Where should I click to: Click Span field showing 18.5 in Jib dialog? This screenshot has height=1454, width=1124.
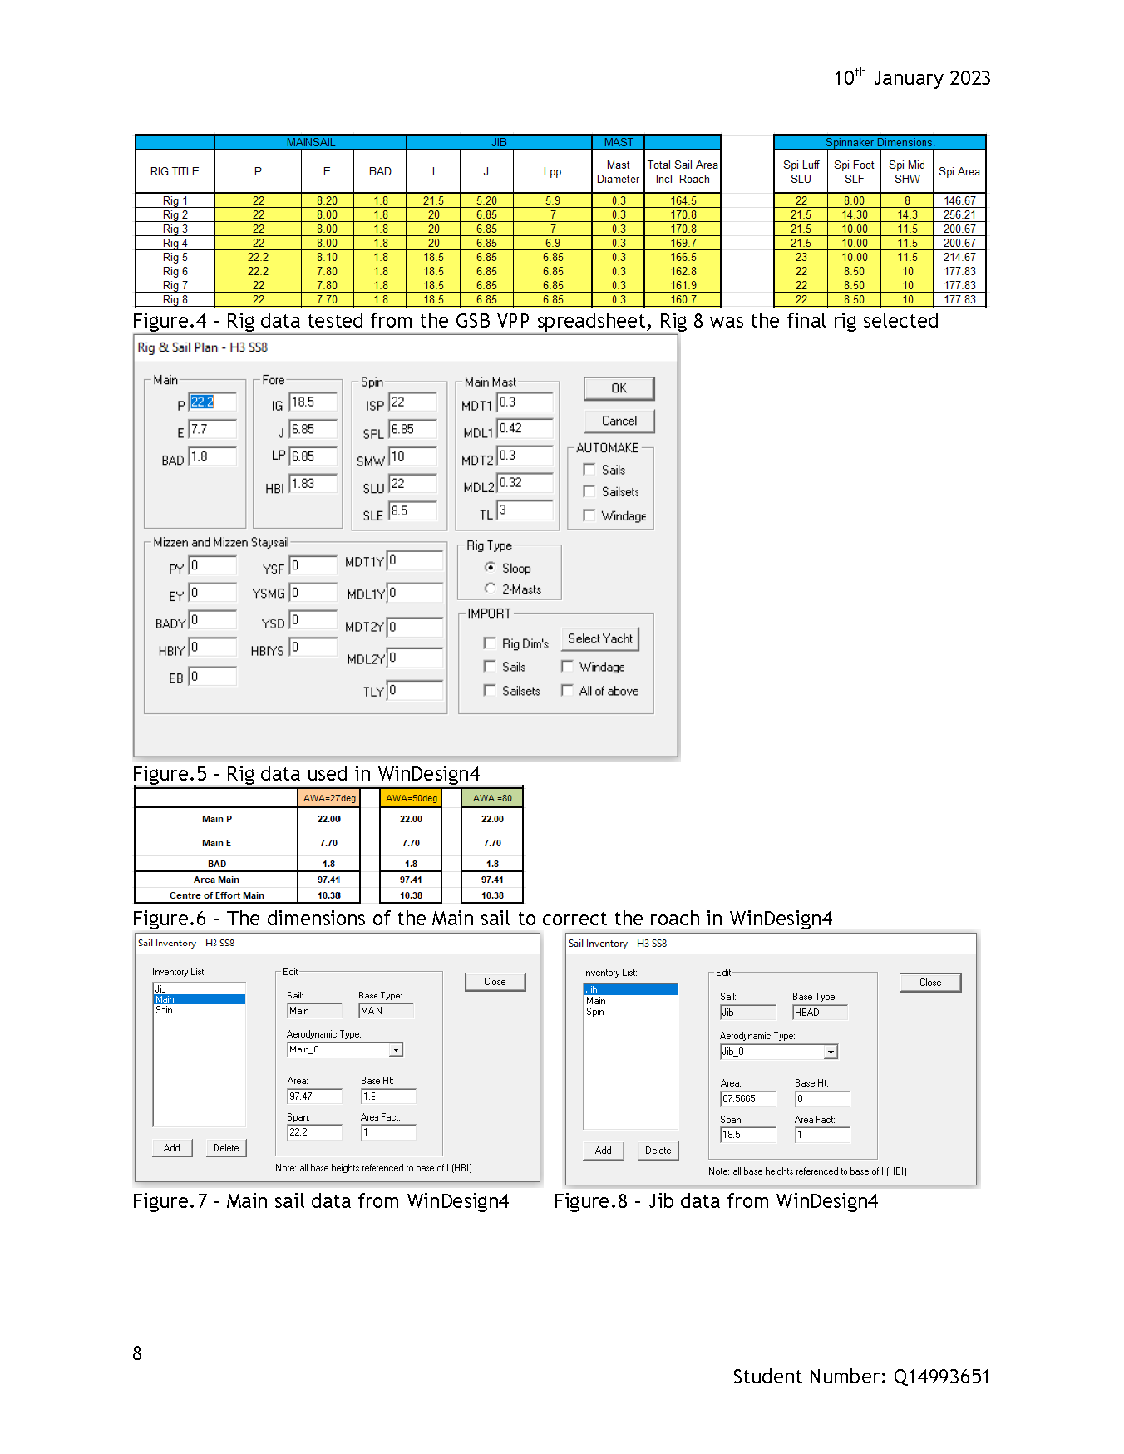(x=747, y=1135)
